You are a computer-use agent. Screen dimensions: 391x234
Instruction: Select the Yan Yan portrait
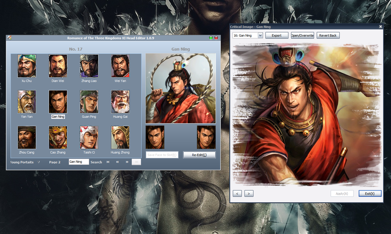point(27,101)
